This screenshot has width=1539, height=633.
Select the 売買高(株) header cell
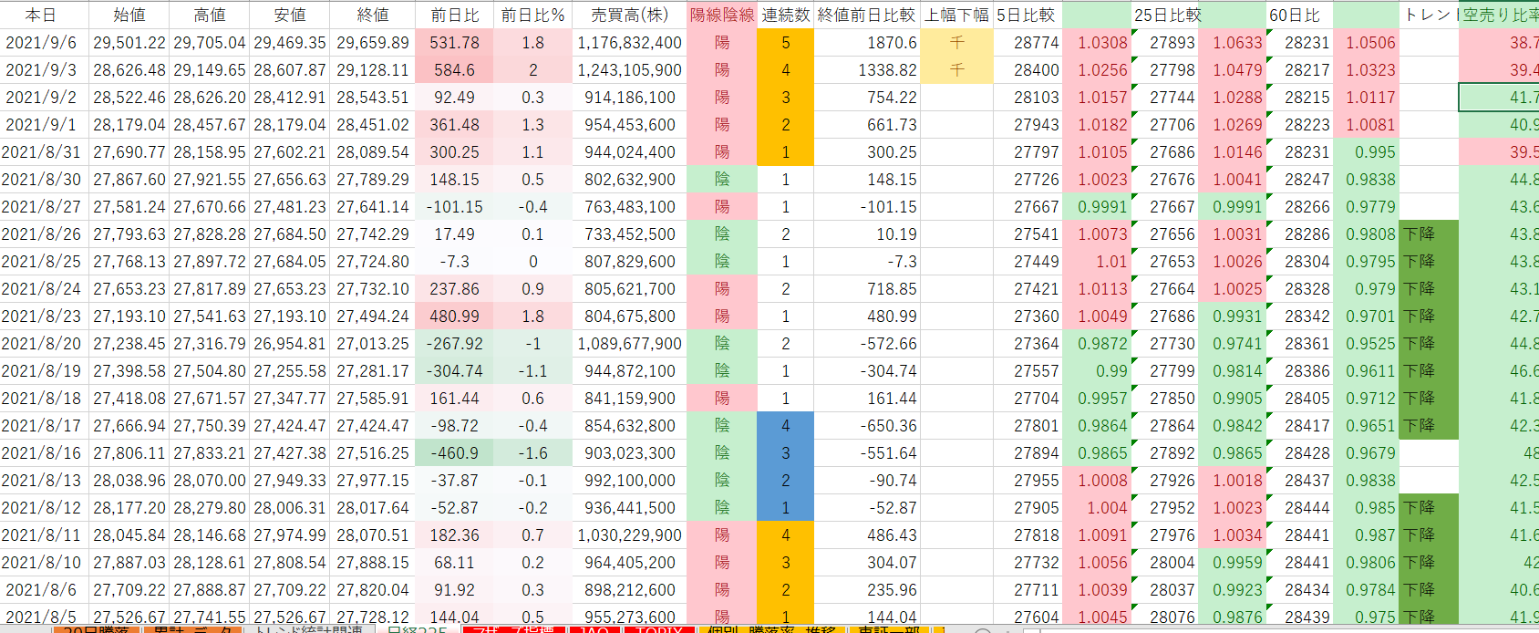tap(629, 15)
